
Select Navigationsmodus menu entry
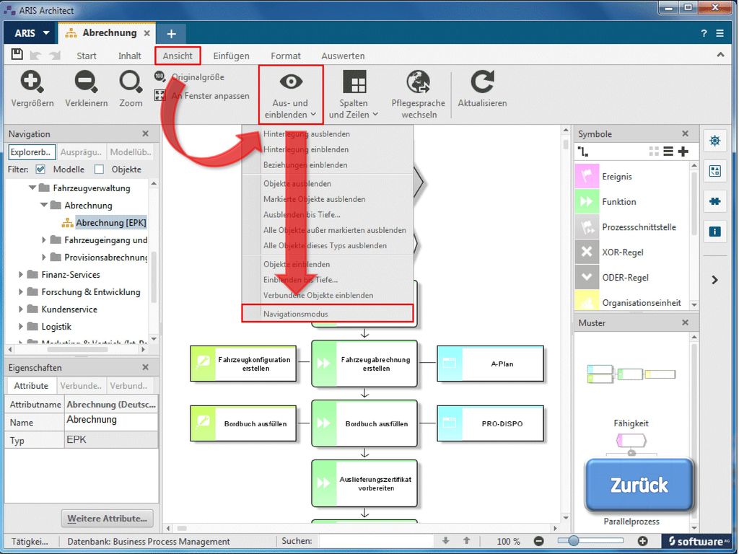328,314
